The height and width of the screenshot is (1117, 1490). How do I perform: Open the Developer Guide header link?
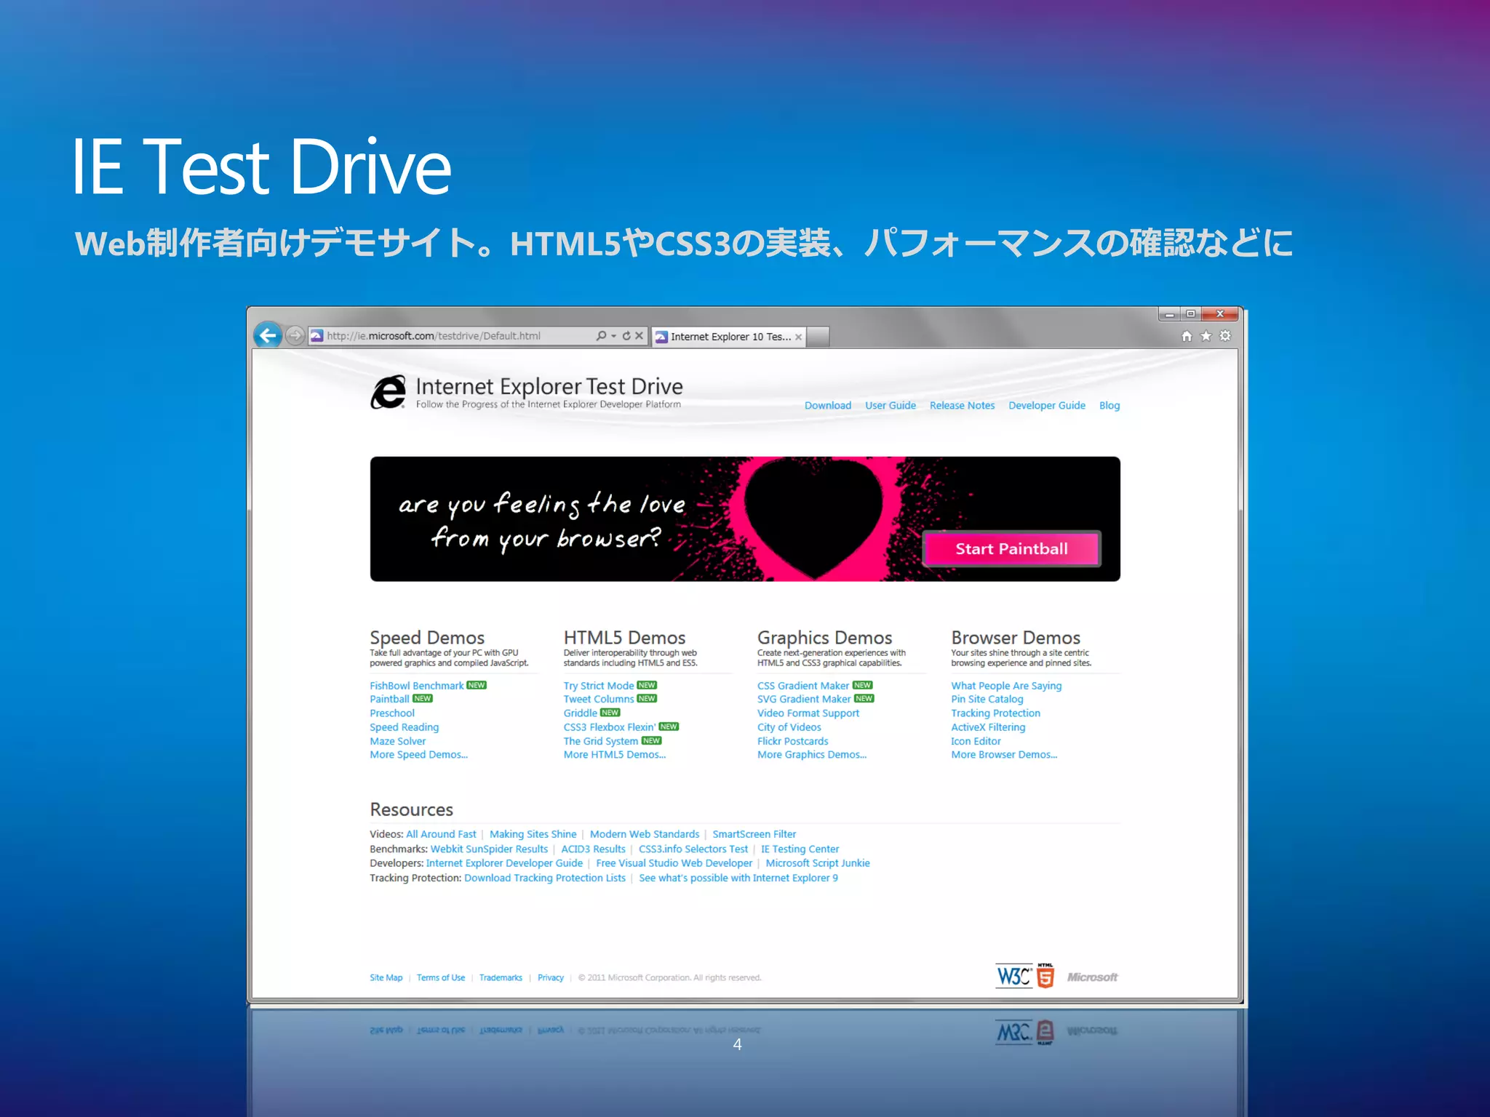(1046, 406)
